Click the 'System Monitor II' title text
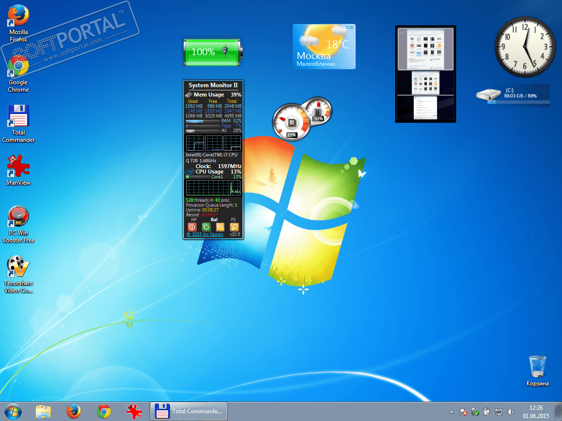562x421 pixels. (x=213, y=85)
